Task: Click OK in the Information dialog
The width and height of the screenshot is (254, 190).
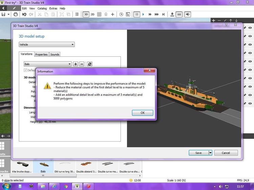Action: [143, 113]
